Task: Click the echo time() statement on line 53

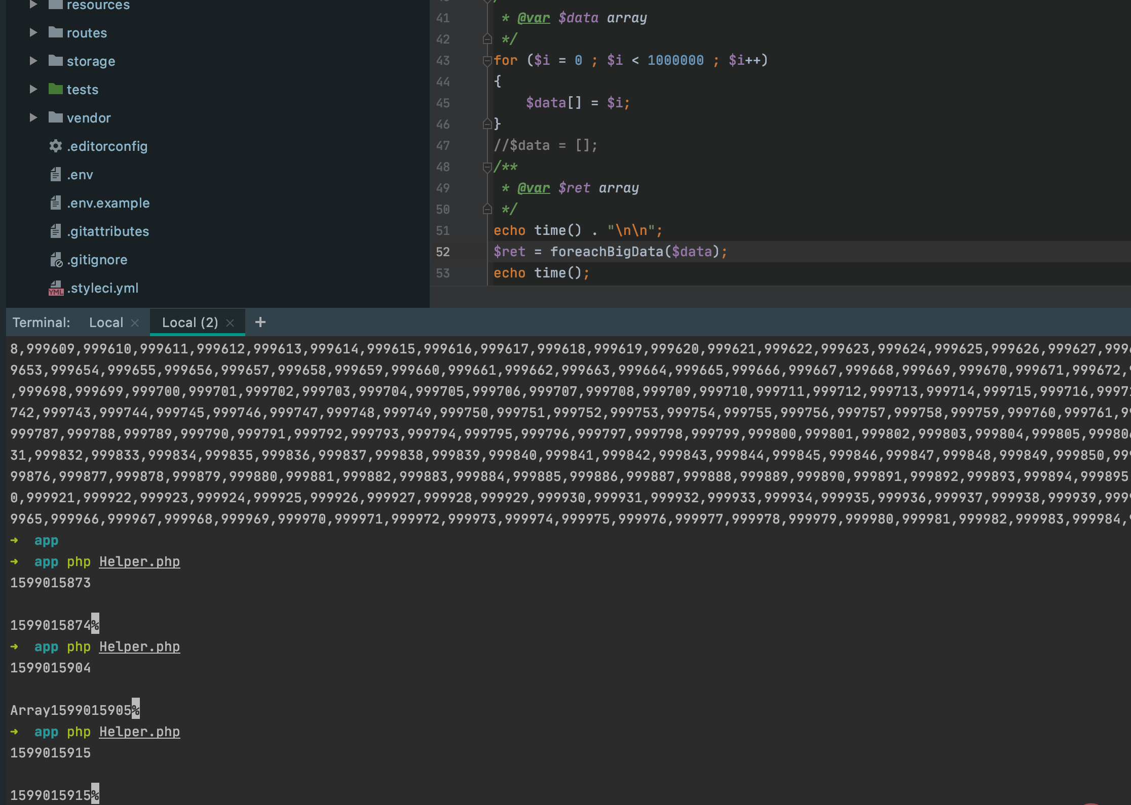Action: pos(542,273)
